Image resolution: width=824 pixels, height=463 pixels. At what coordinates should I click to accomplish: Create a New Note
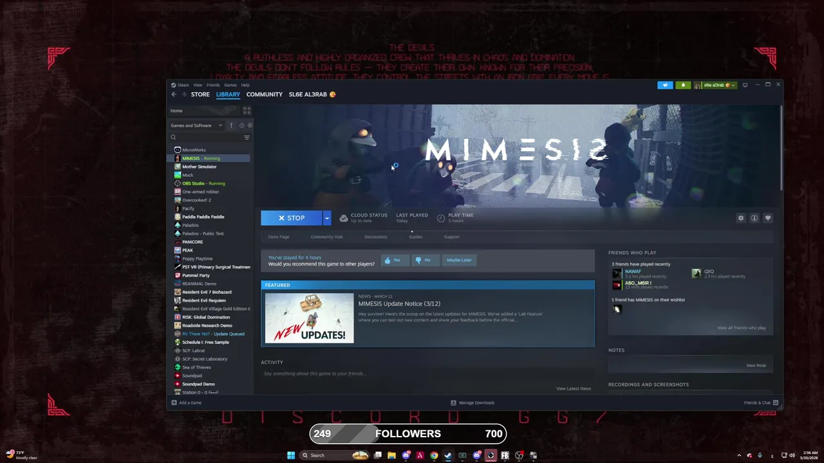click(x=756, y=365)
